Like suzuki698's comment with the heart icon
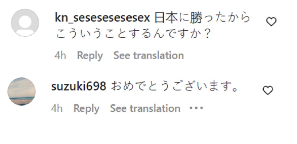The image size is (297, 144). tap(268, 90)
